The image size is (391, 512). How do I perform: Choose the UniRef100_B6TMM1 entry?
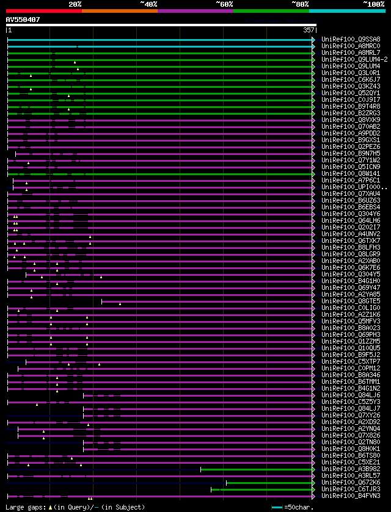pos(351,382)
